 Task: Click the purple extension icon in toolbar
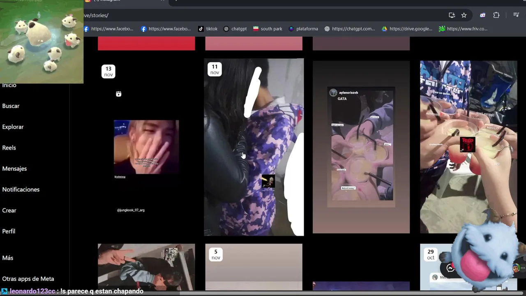tap(483, 15)
